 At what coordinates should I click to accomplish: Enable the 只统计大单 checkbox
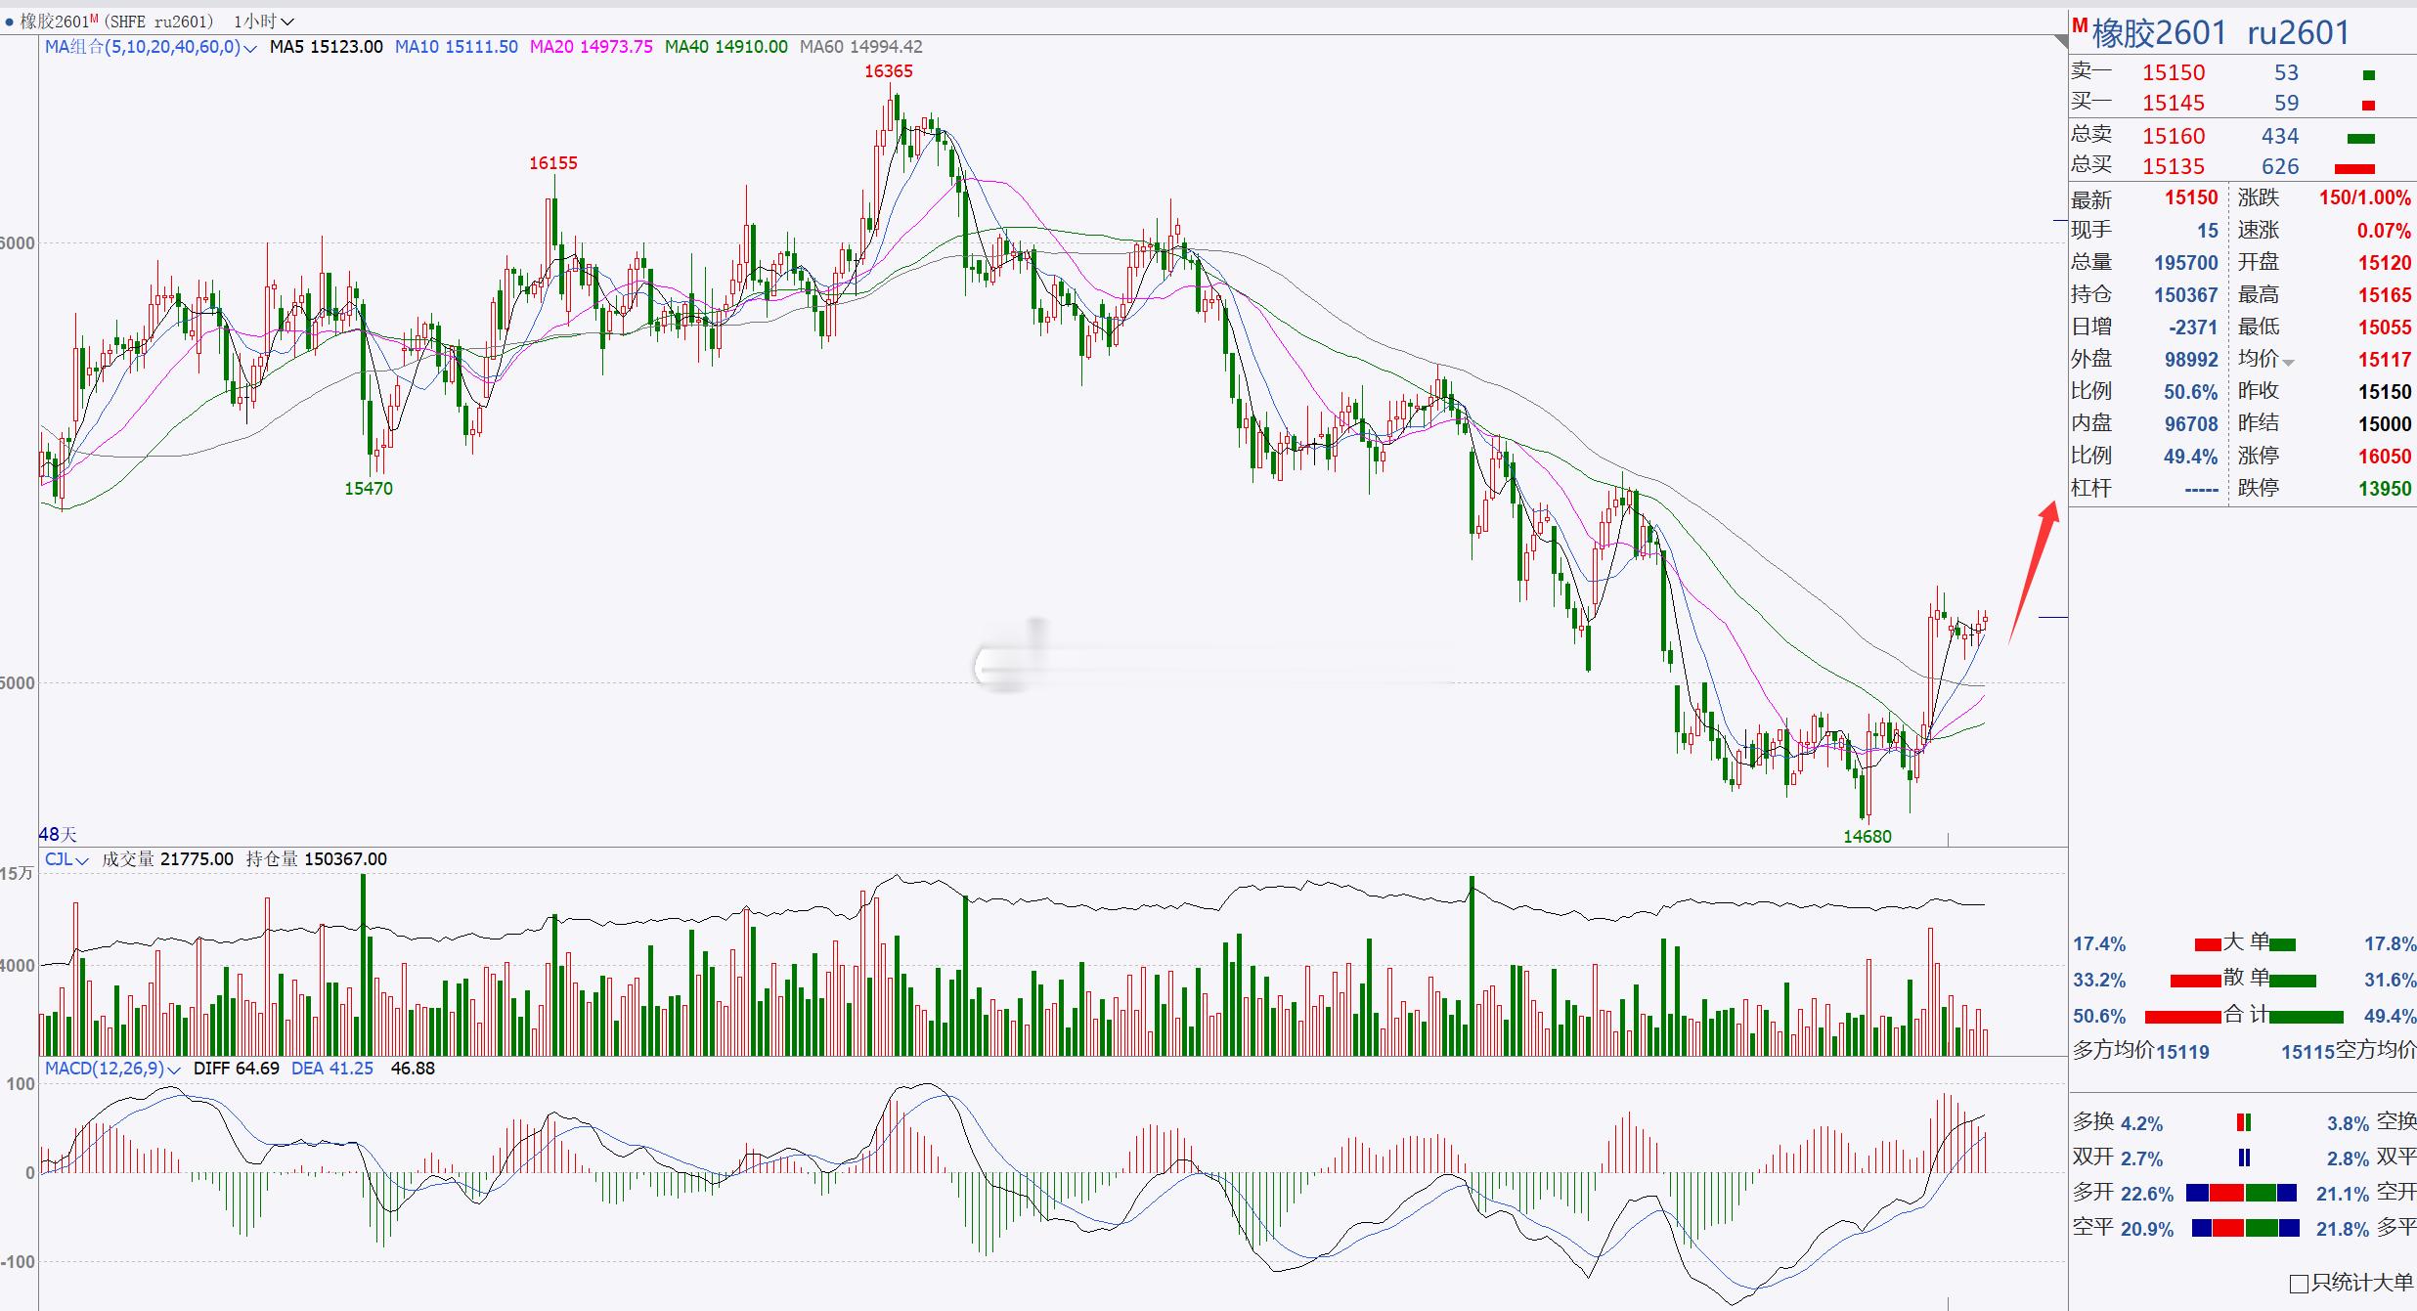point(2299,1284)
